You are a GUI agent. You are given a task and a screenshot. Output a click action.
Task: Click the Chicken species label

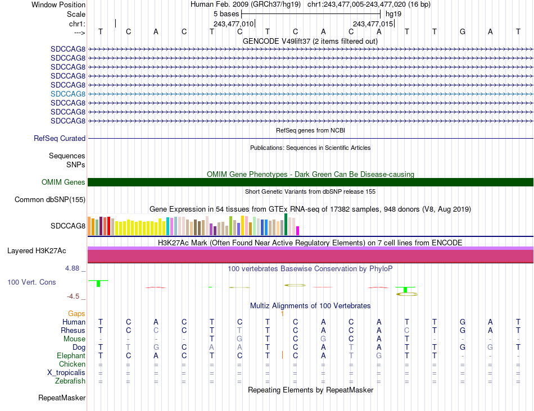(x=72, y=364)
